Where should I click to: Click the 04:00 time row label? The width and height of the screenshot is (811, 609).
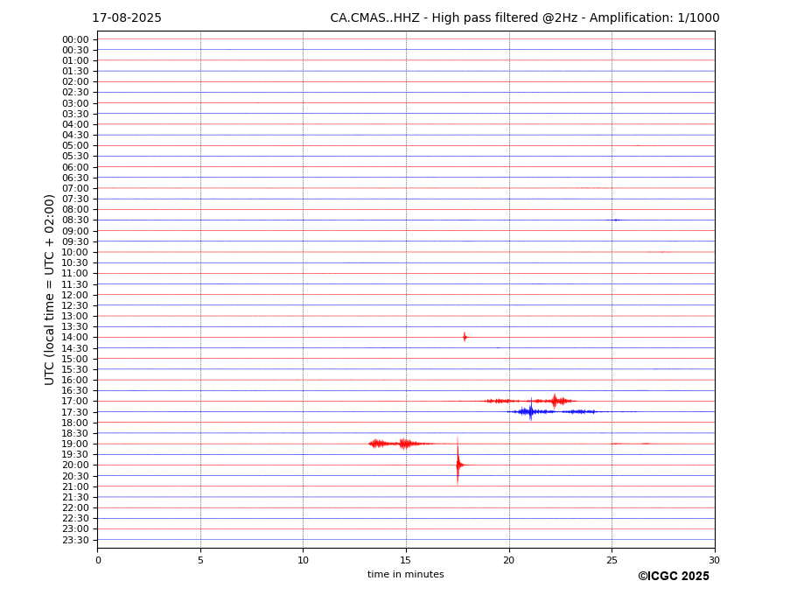click(75, 125)
